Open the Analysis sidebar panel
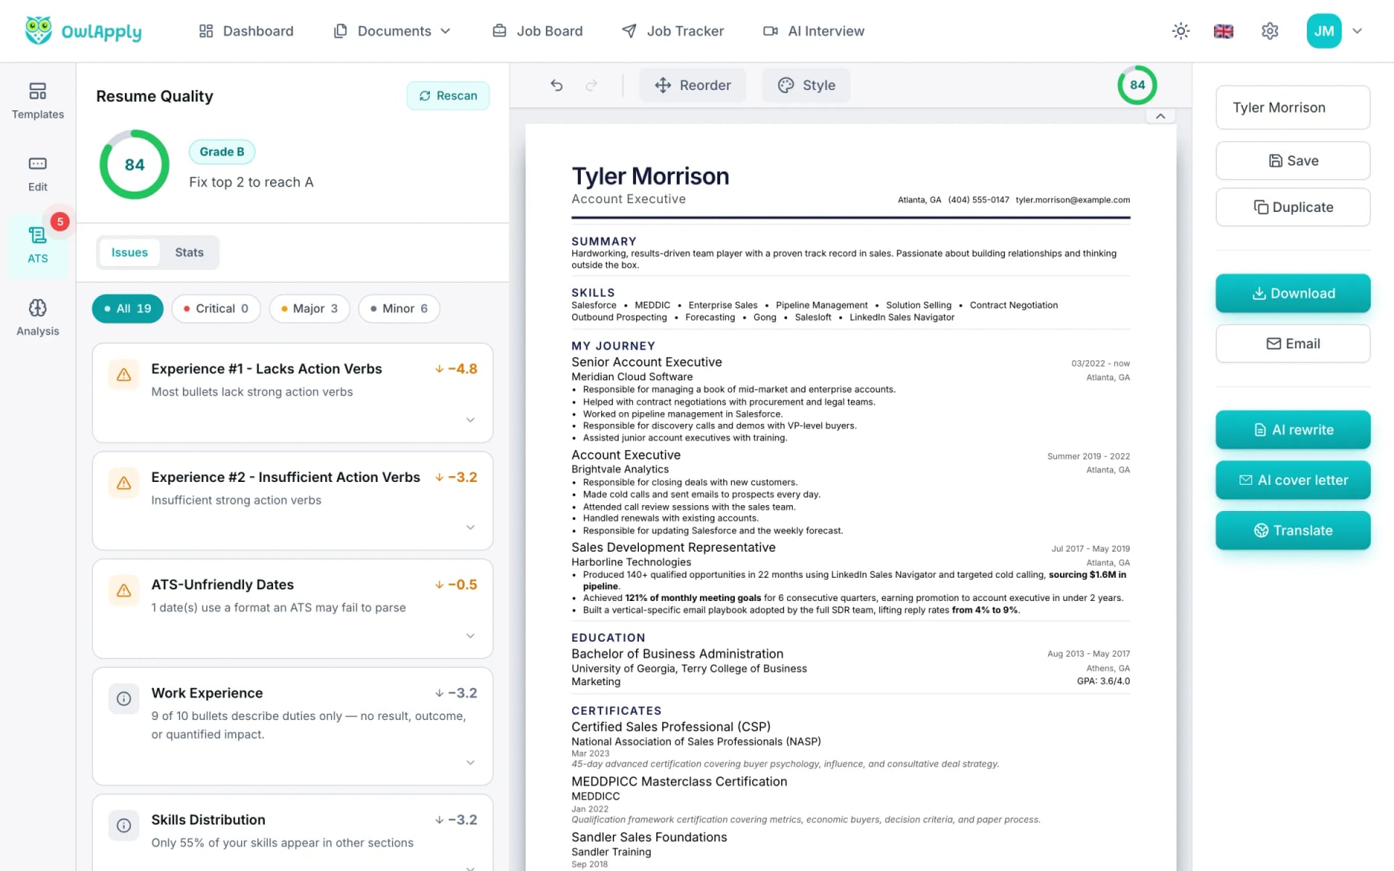This screenshot has width=1394, height=871. (38, 318)
